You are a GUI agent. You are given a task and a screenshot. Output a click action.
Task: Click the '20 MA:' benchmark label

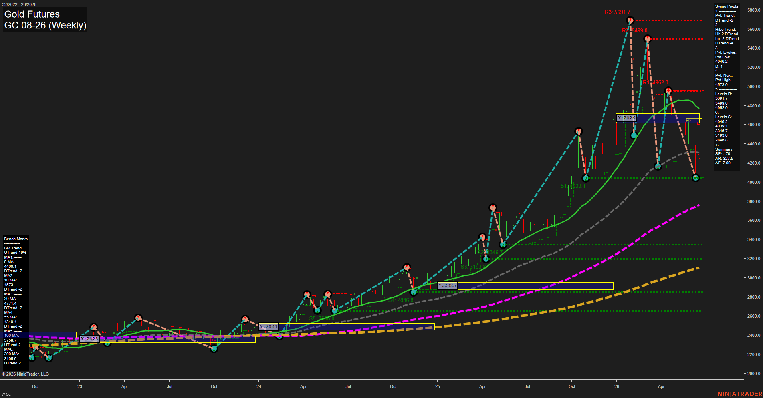(10, 299)
